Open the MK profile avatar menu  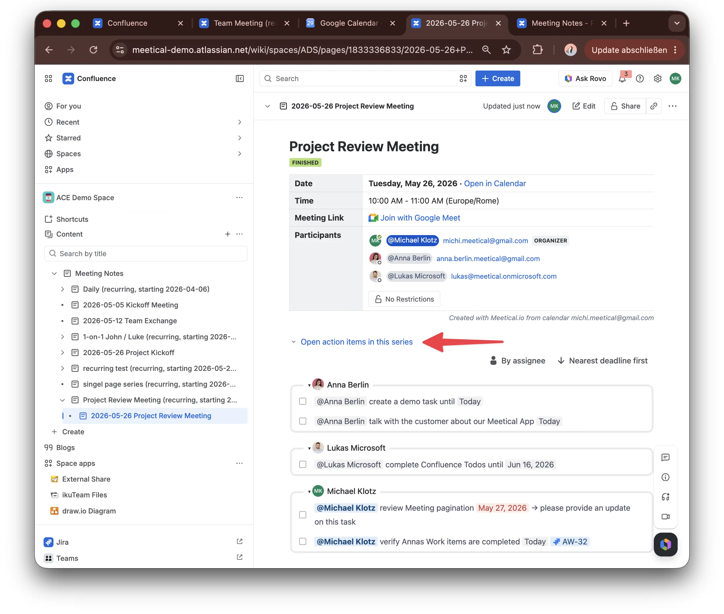[675, 79]
